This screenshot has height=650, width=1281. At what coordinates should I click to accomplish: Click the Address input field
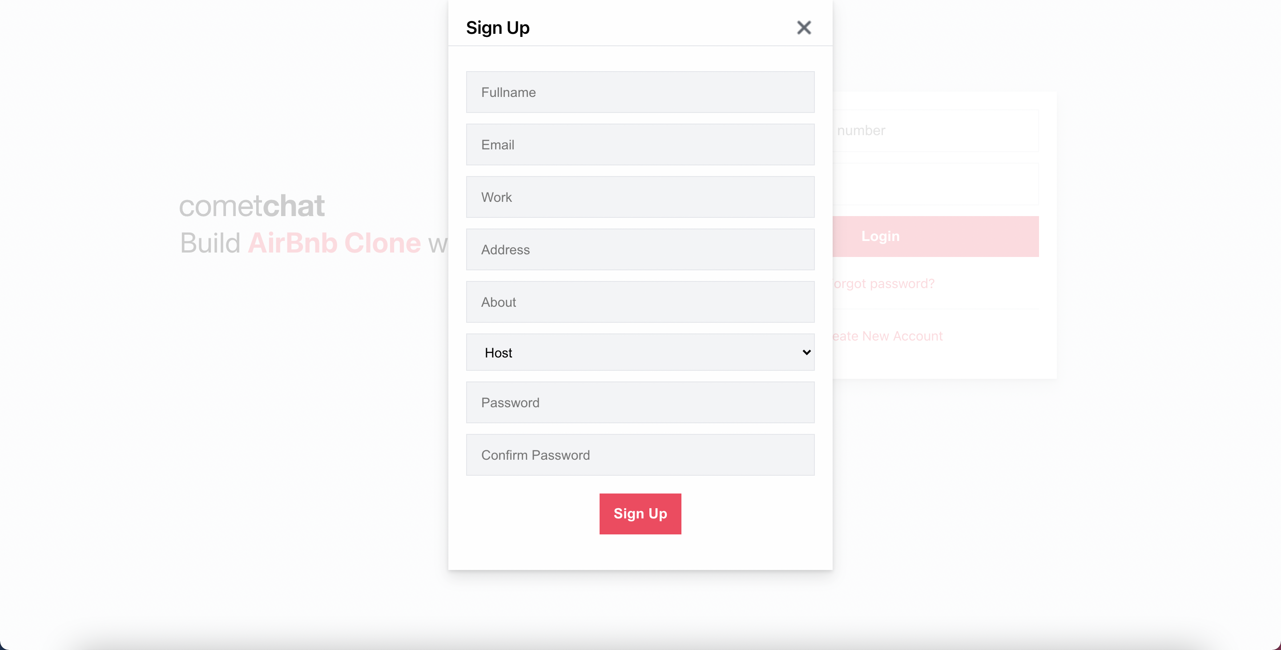640,249
